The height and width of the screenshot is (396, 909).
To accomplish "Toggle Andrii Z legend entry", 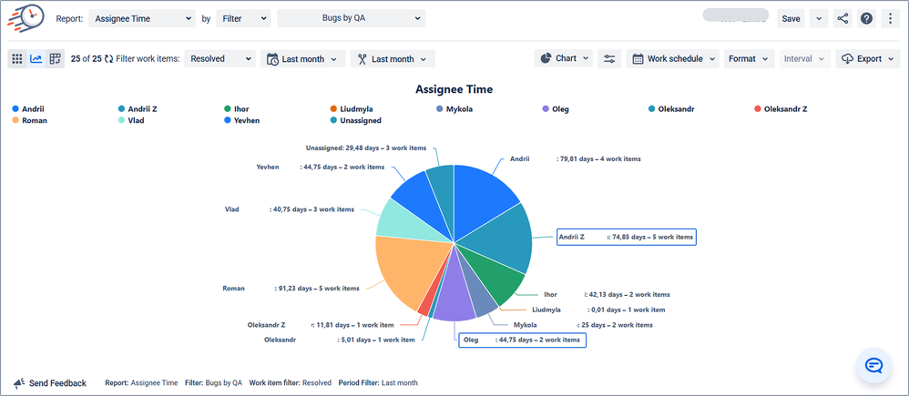I will click(138, 109).
